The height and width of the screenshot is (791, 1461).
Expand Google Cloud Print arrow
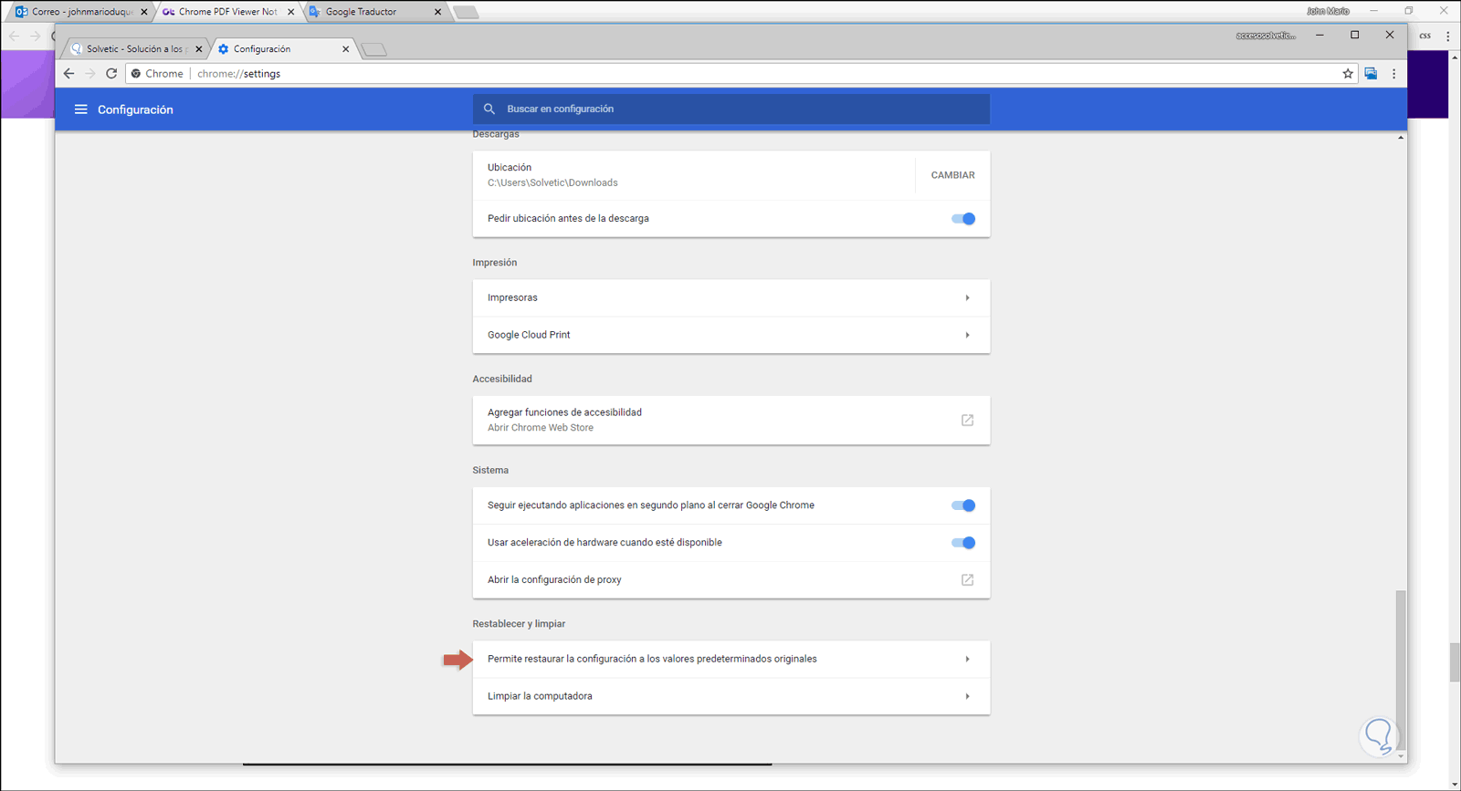967,335
